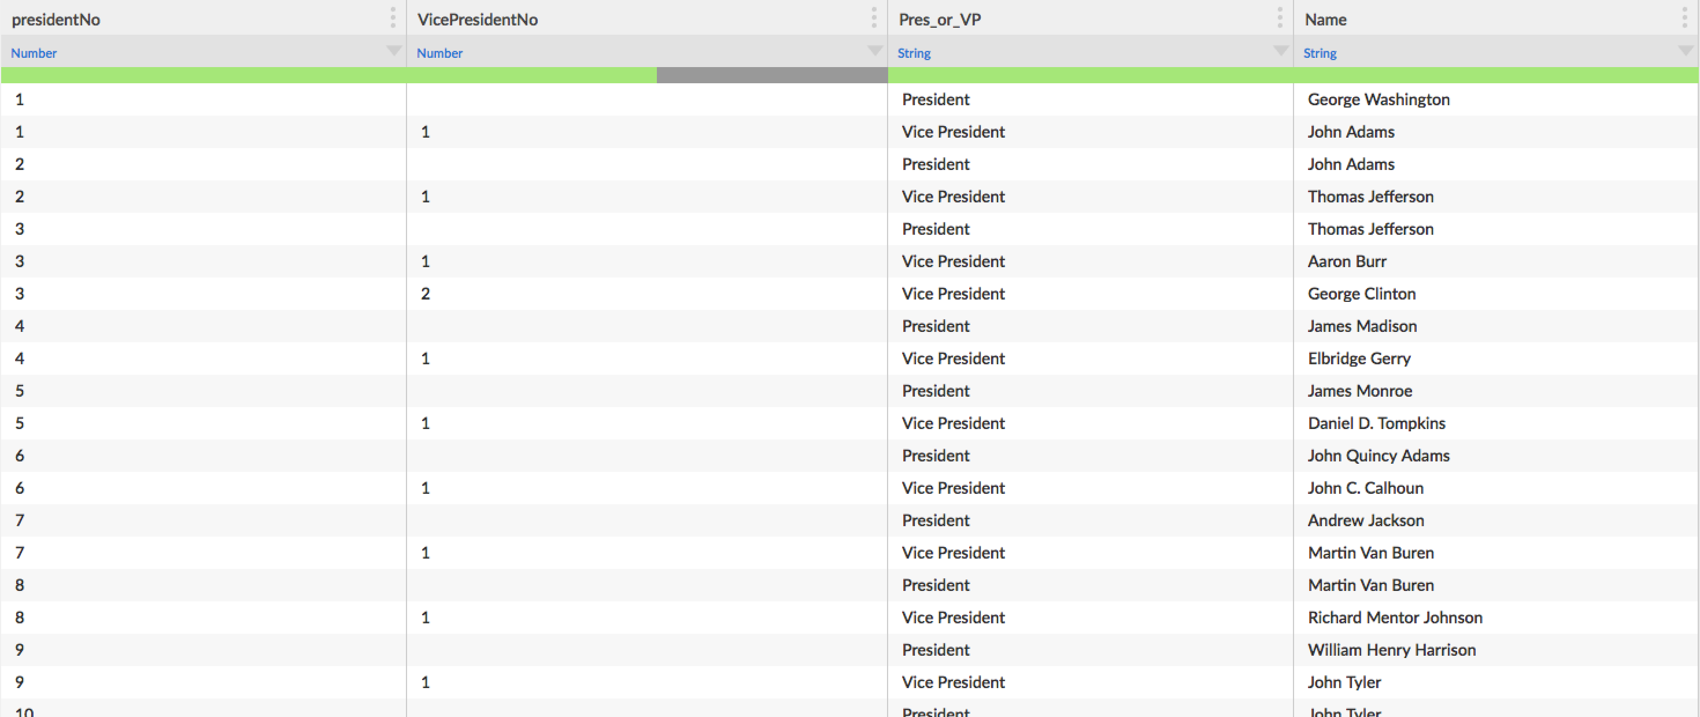Expand the VicePresidentNo type dropdown arrow
1700x717 pixels.
point(875,51)
